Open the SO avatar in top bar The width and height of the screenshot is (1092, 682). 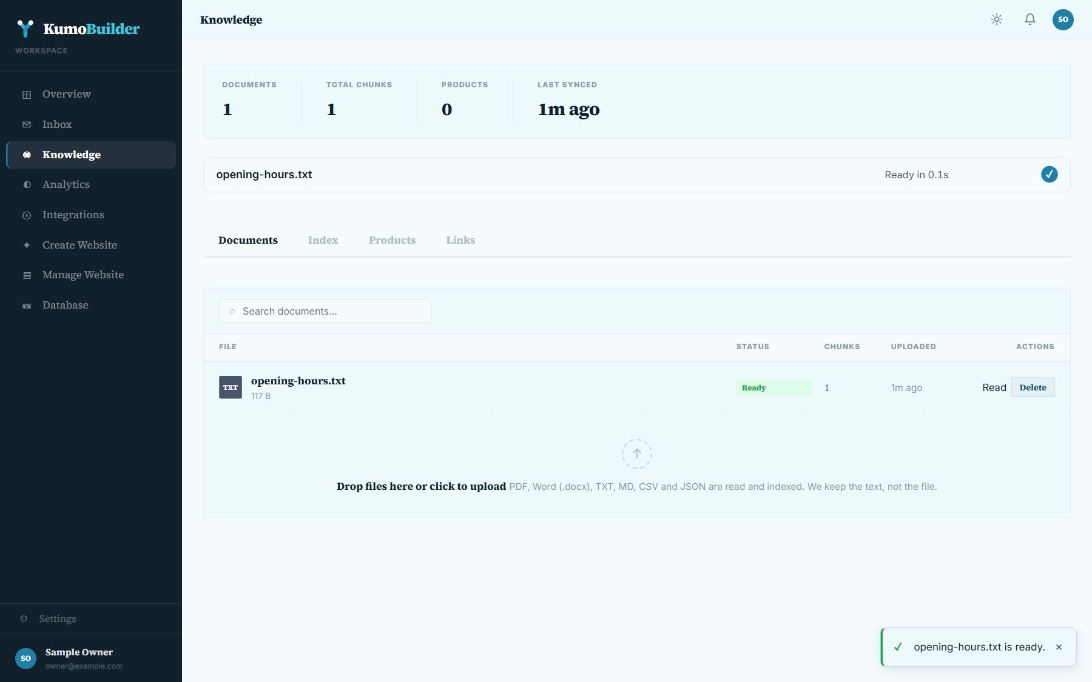point(1063,19)
